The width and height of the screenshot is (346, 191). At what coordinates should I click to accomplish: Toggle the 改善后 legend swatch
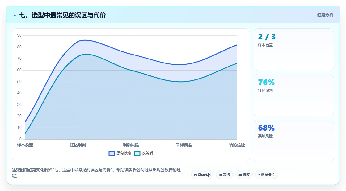137,153
